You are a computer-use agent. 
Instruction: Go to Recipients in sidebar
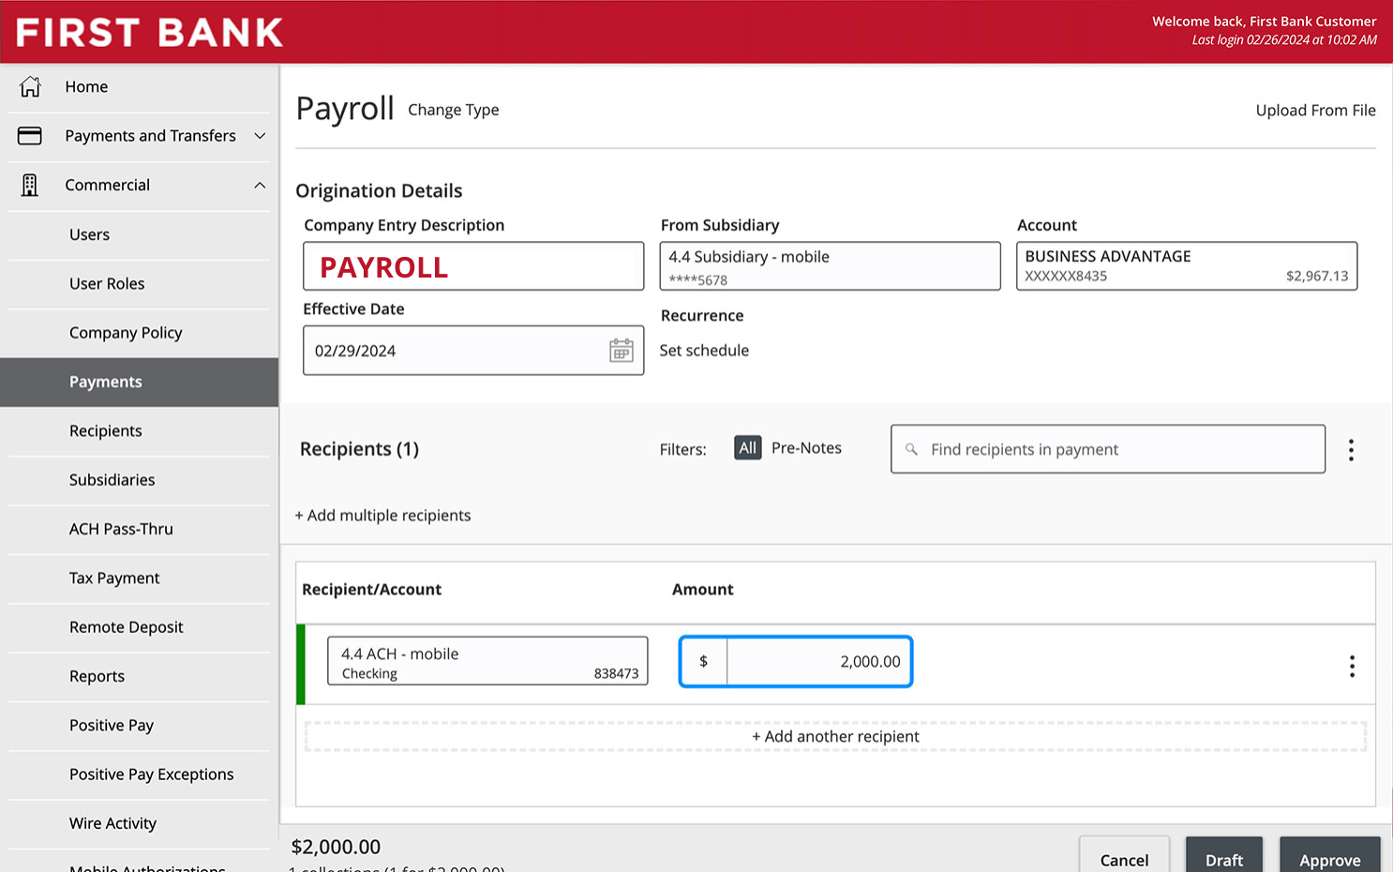point(106,430)
